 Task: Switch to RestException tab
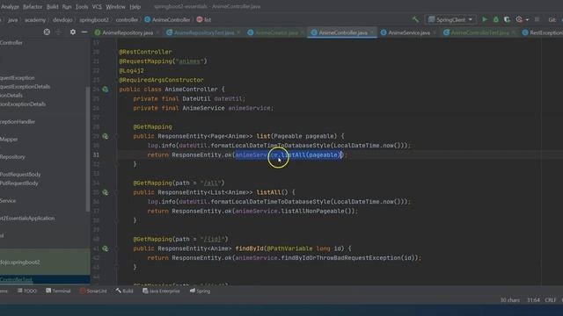pyautogui.click(x=542, y=32)
